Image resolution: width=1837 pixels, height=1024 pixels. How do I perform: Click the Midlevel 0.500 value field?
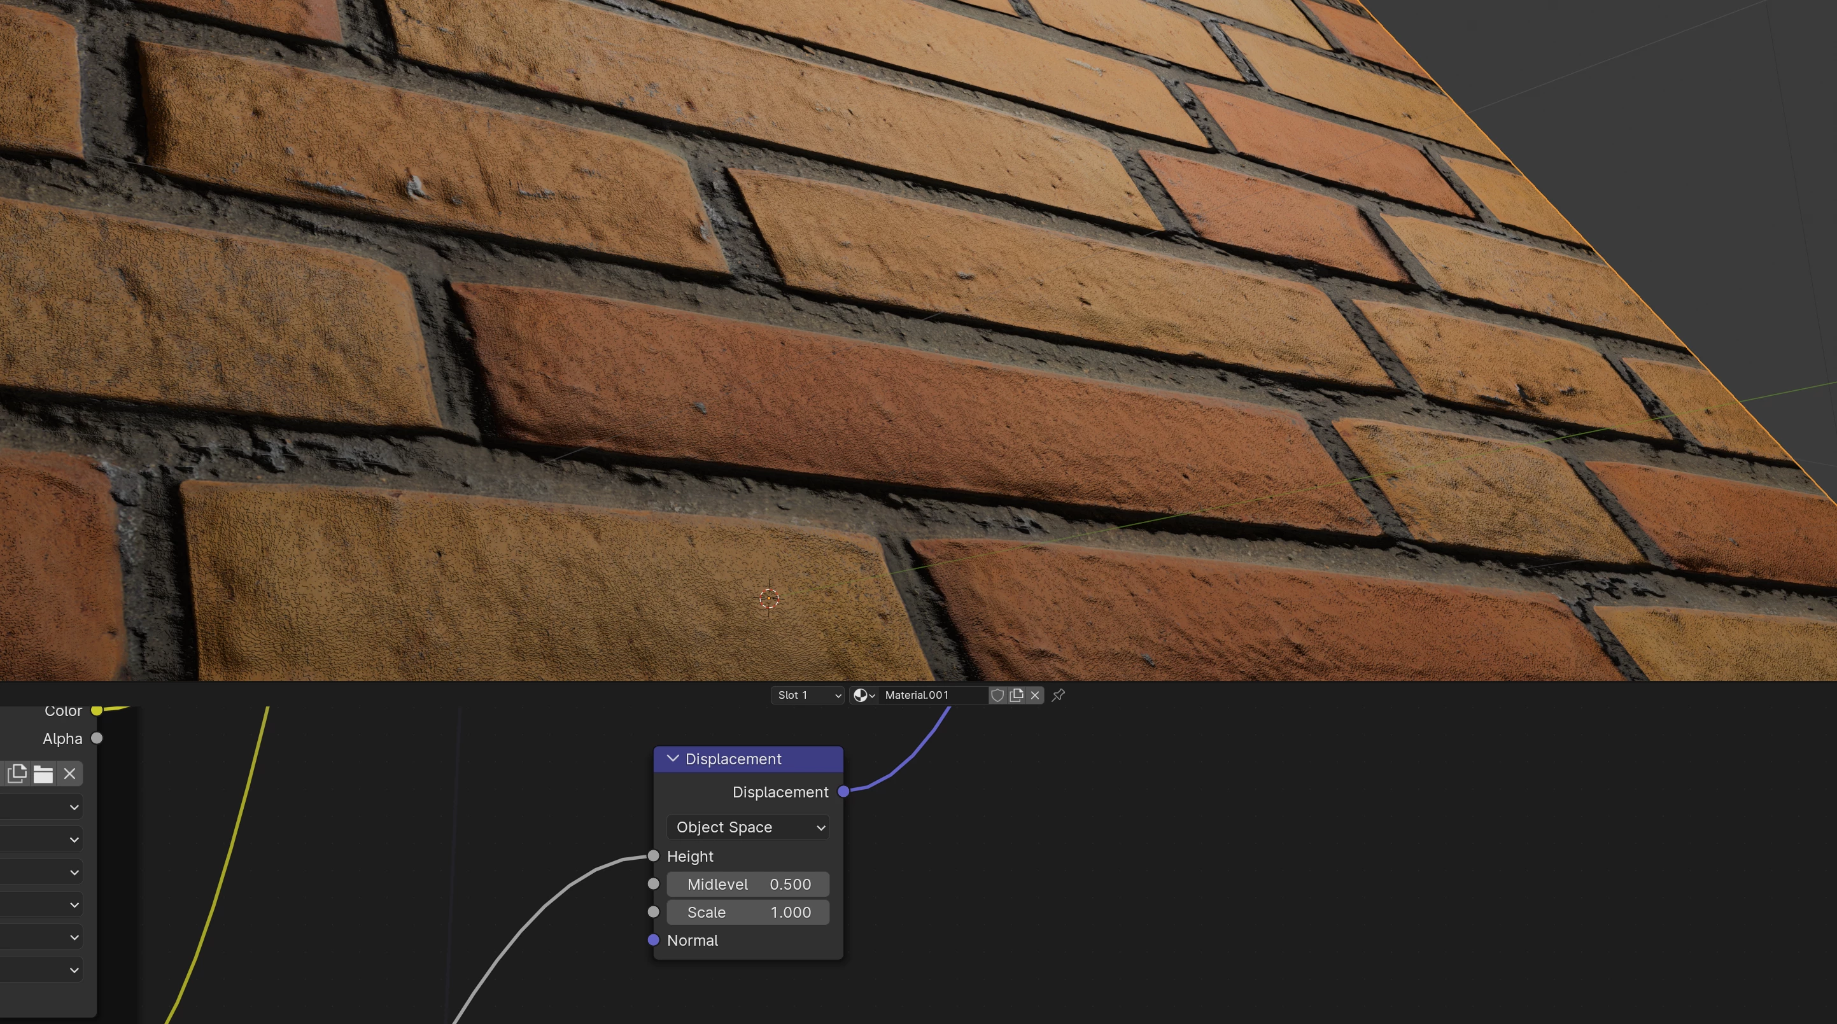point(748,883)
